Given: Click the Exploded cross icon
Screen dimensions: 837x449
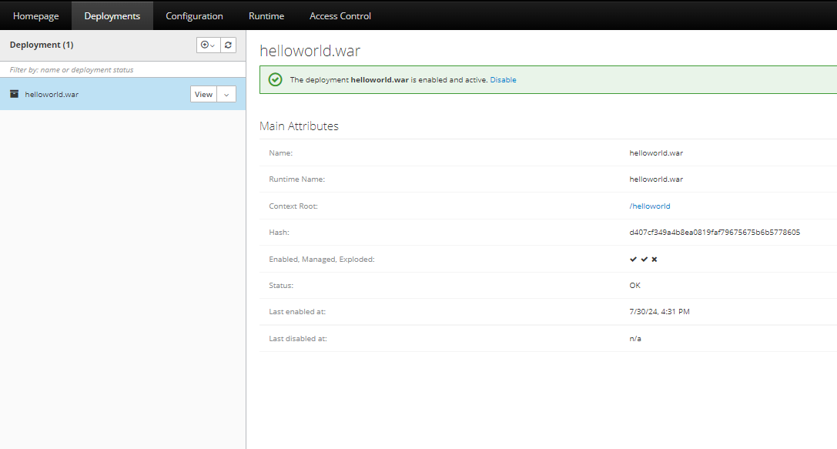Looking at the screenshot, I should coord(655,260).
